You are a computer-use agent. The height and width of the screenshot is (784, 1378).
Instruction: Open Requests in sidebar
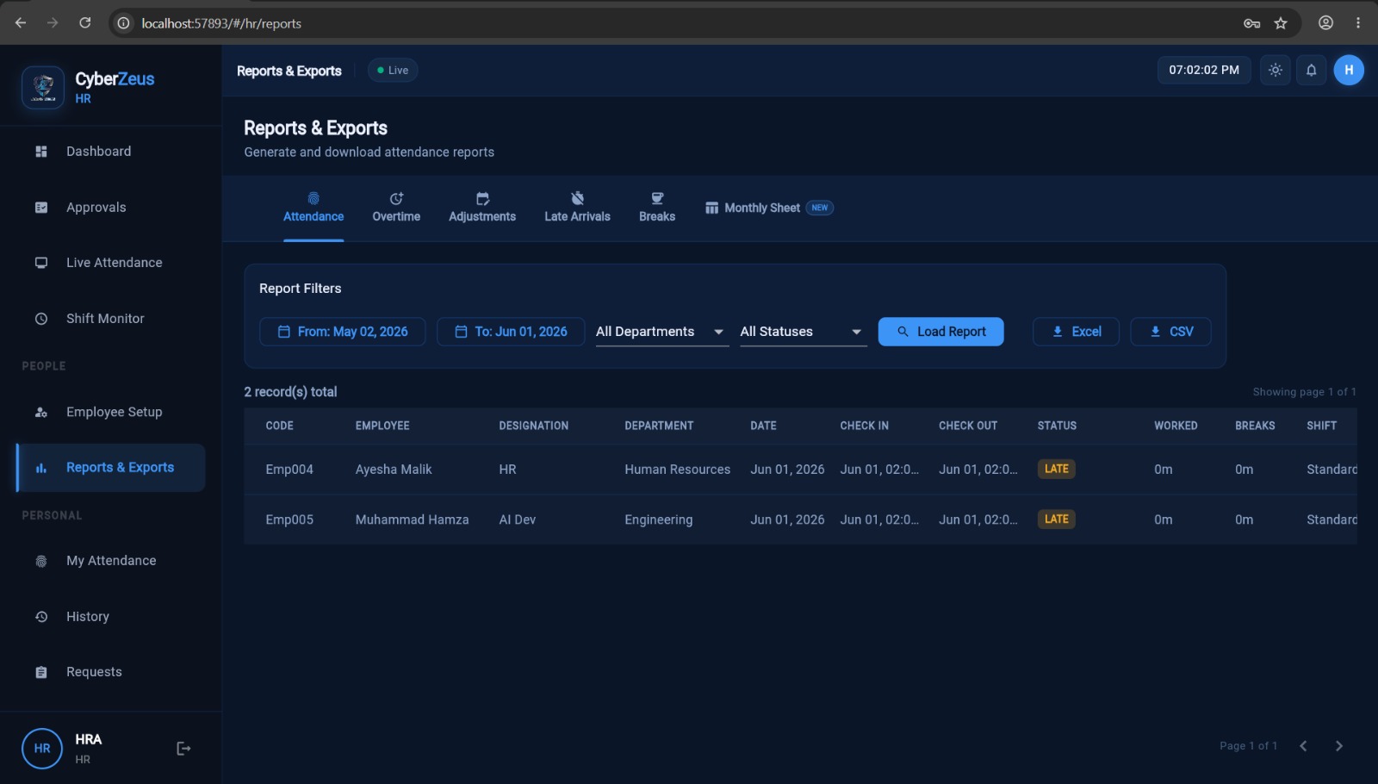pyautogui.click(x=110, y=672)
